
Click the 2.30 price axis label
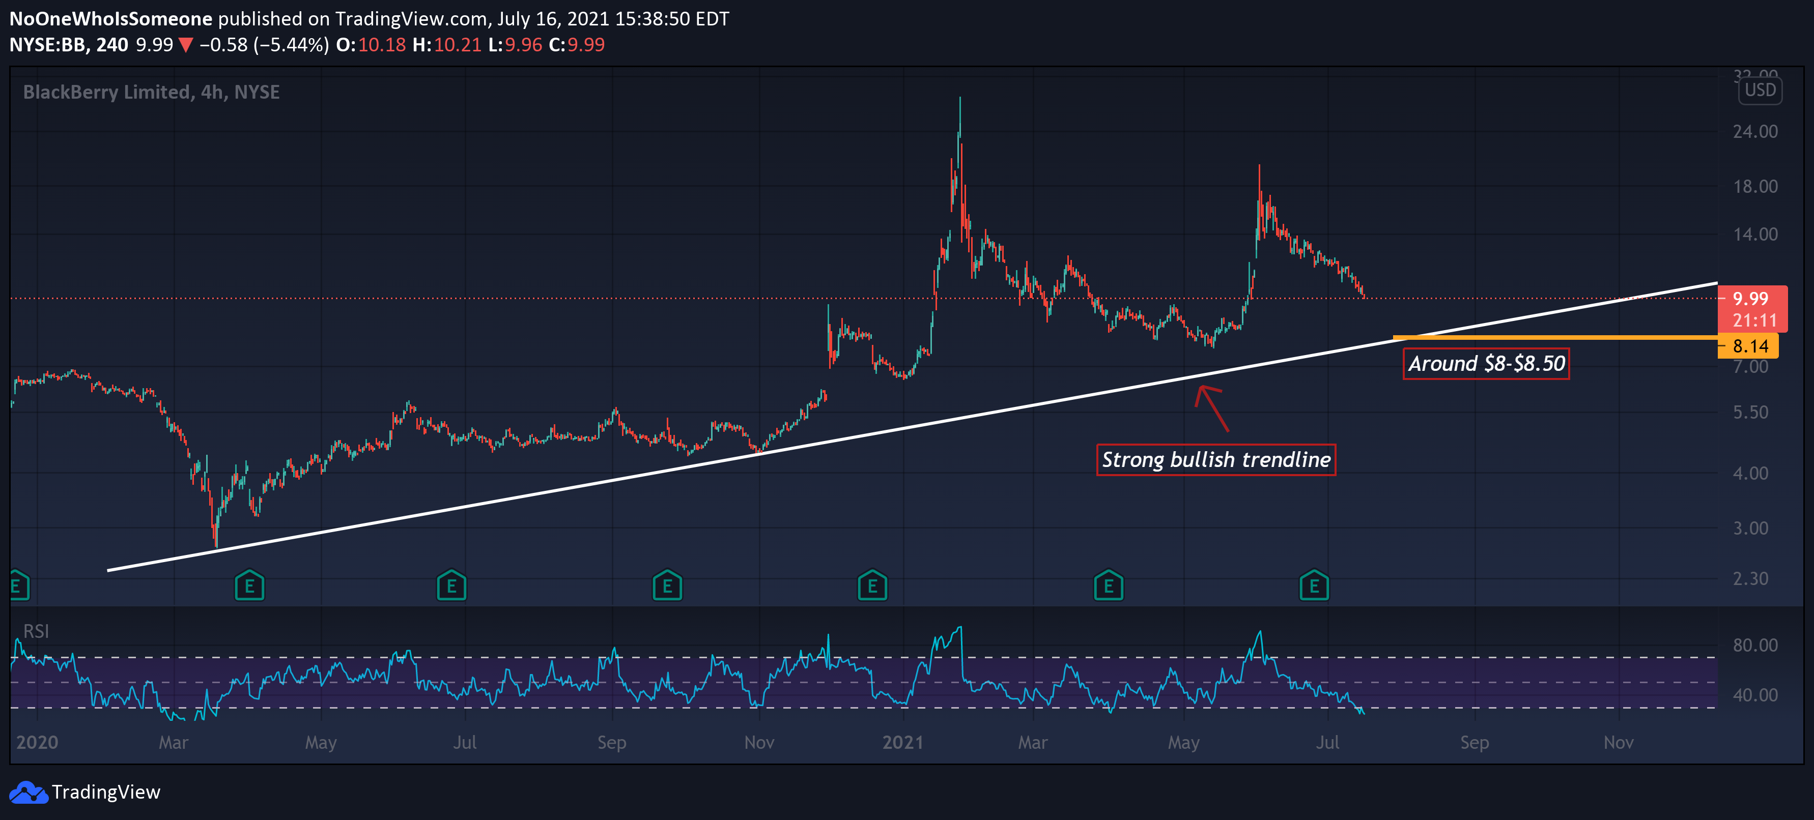[1750, 578]
